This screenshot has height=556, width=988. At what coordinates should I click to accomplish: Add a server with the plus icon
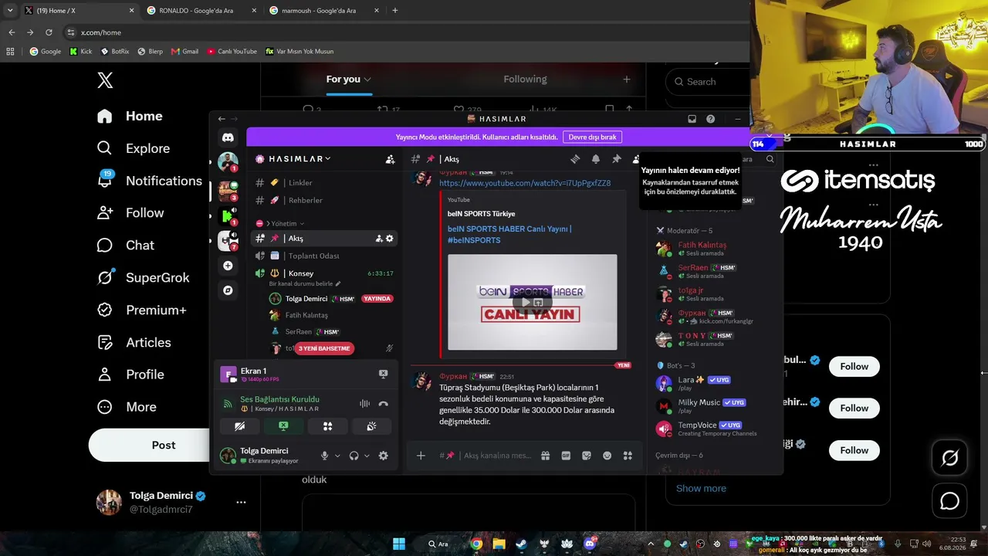[x=228, y=266]
